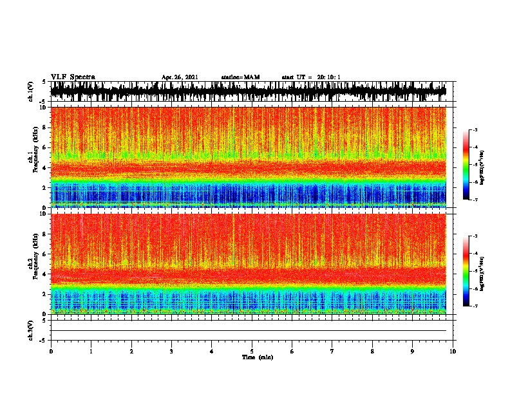Click the ch.2 color bar log(PSD) unit label
The height and width of the screenshot is (394, 510).
point(482,274)
